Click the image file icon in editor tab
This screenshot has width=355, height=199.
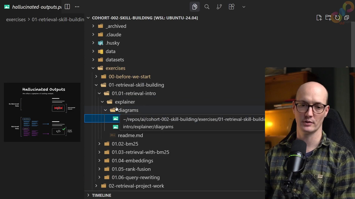click(7, 7)
